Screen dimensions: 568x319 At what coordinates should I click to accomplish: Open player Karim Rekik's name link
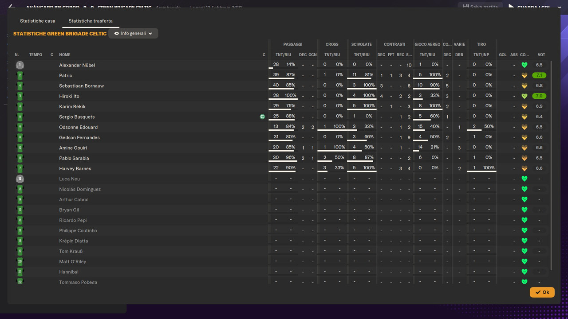pos(72,106)
